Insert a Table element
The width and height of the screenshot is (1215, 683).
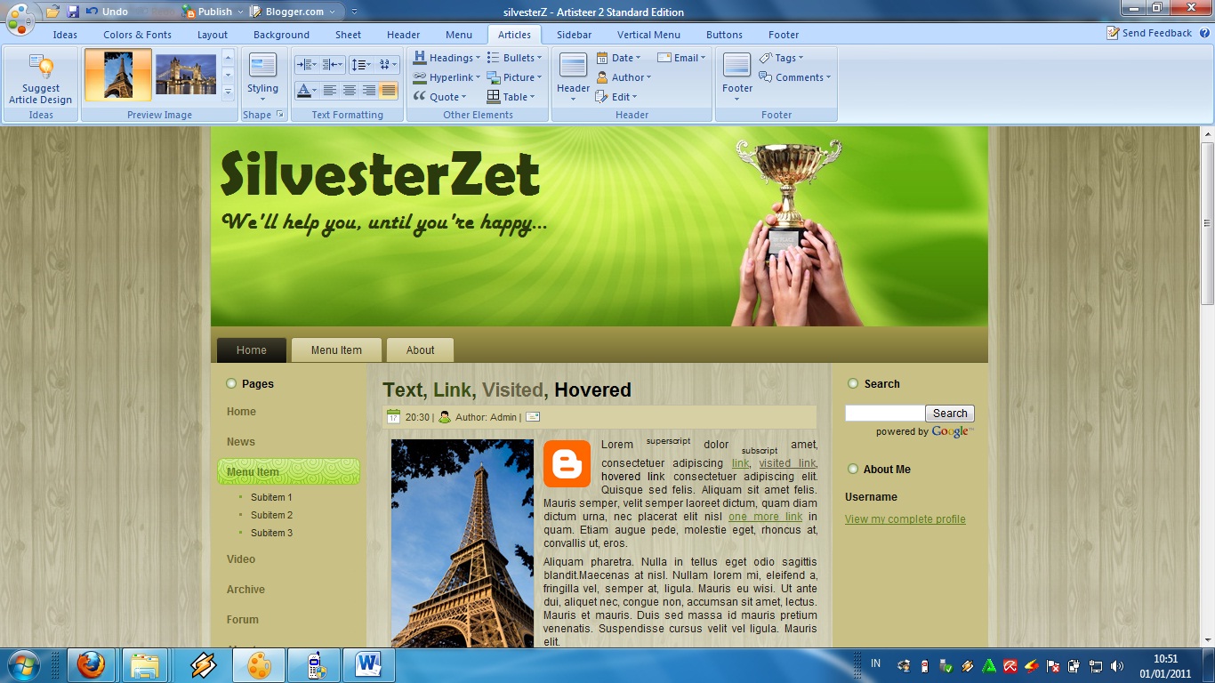[x=511, y=96]
